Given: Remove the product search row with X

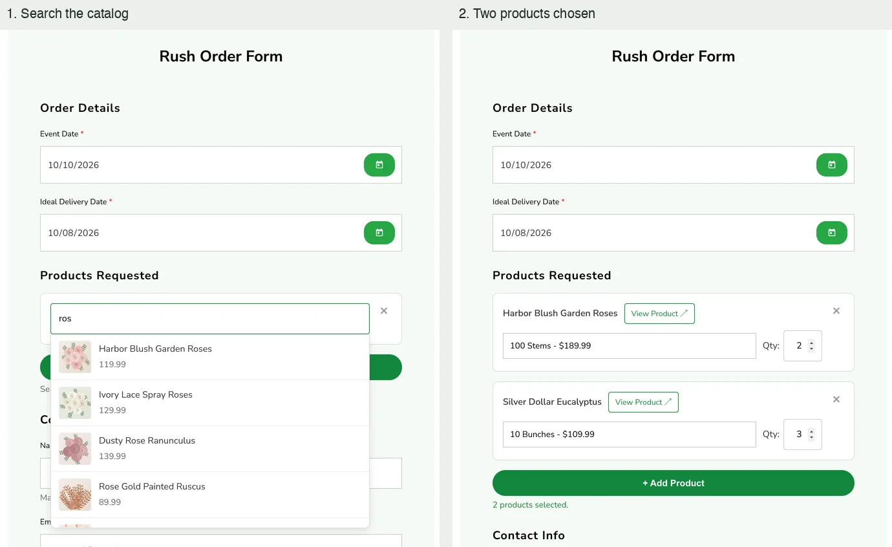Looking at the screenshot, I should [384, 311].
